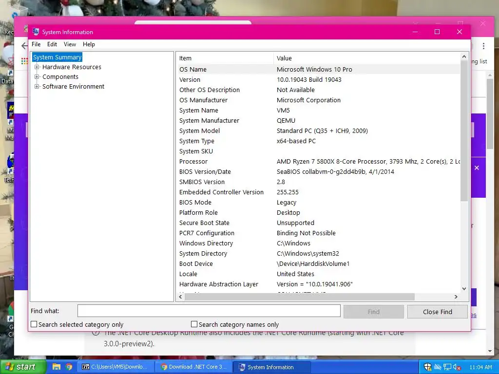Click the muted volume tray icon
499x374 pixels.
click(457, 367)
